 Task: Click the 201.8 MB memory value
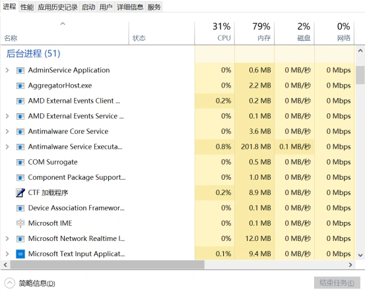point(256,147)
